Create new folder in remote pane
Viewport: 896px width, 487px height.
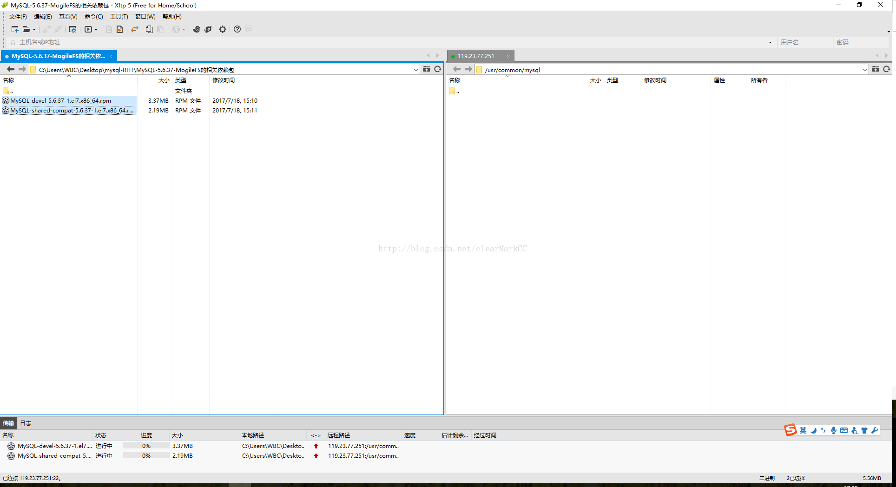pyautogui.click(x=876, y=69)
